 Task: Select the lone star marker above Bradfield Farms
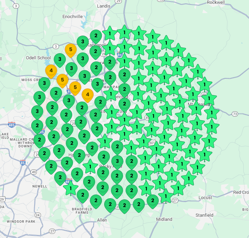point(70,188)
